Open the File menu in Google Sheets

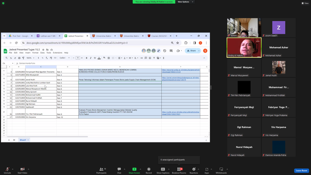tap(11, 53)
